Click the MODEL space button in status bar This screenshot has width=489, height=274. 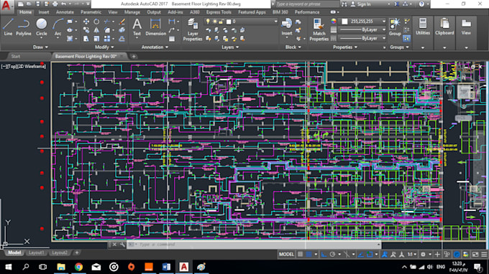pos(286,255)
